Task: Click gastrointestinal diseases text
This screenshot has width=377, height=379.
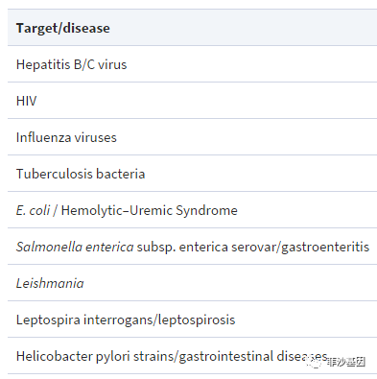Action: coord(253,356)
